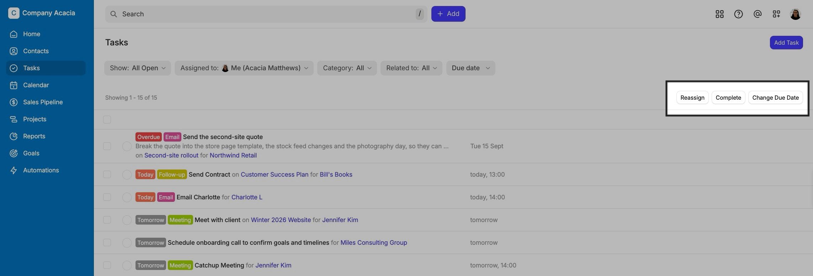The image size is (813, 276).
Task: Open Goals in the sidebar
Action: tap(46, 153)
